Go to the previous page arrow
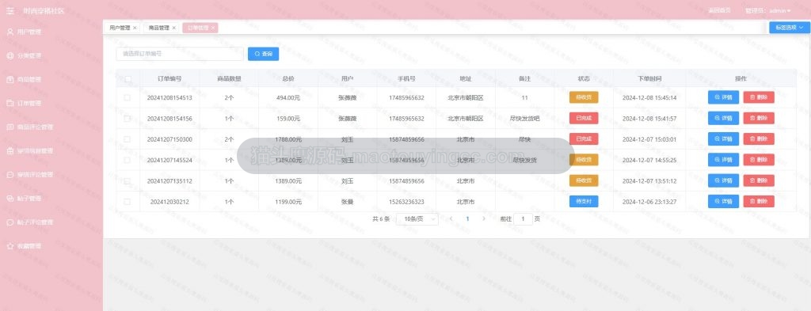 451,219
